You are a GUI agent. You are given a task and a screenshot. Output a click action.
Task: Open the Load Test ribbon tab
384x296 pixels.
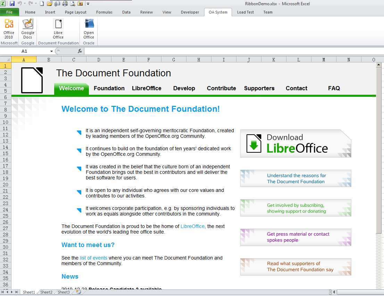(x=245, y=12)
